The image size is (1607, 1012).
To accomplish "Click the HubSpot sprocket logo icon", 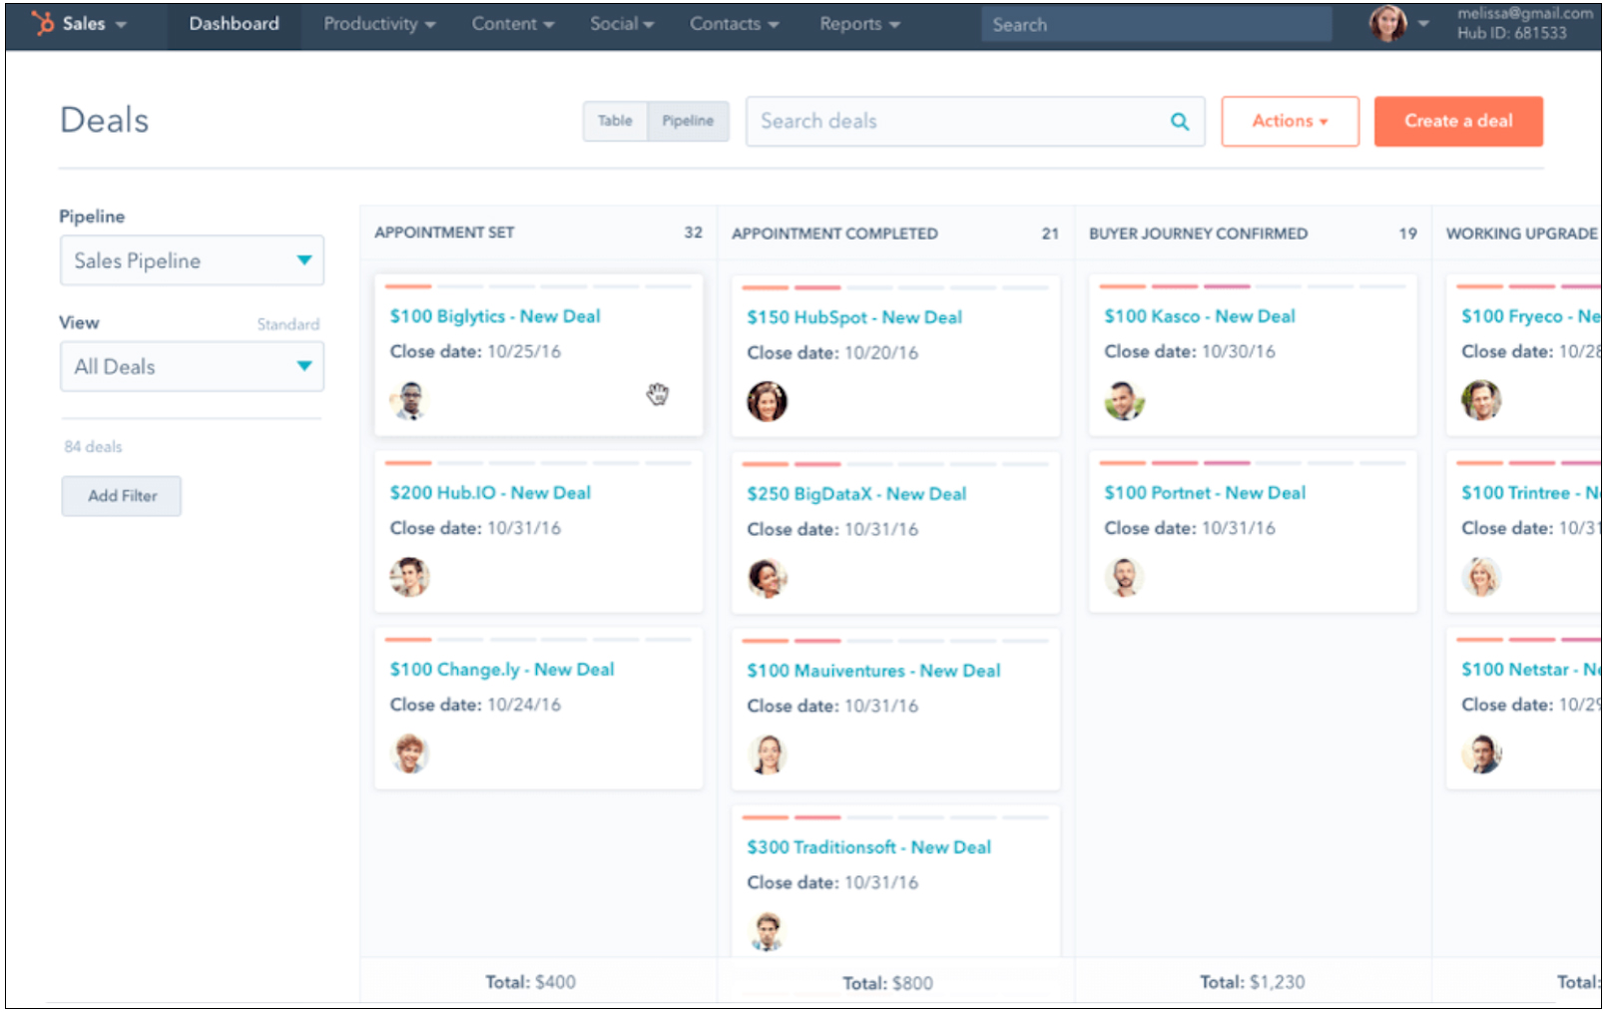I will click(43, 23).
